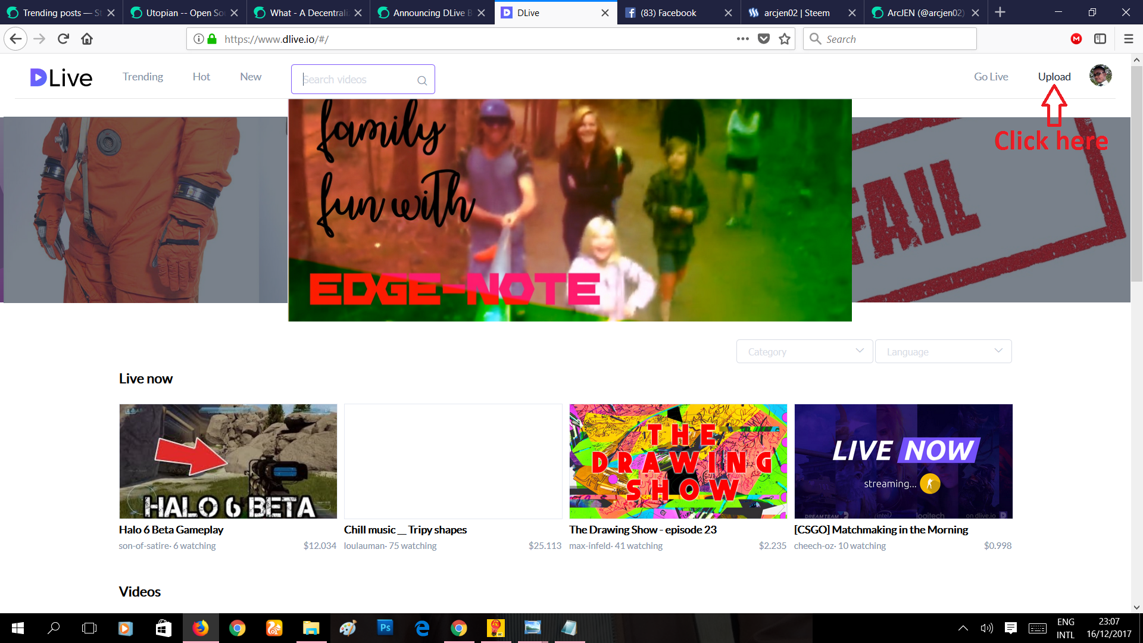Screen dimensions: 1143x643
Task: Click the page scrollbar down arrow
Action: (x=1136, y=607)
